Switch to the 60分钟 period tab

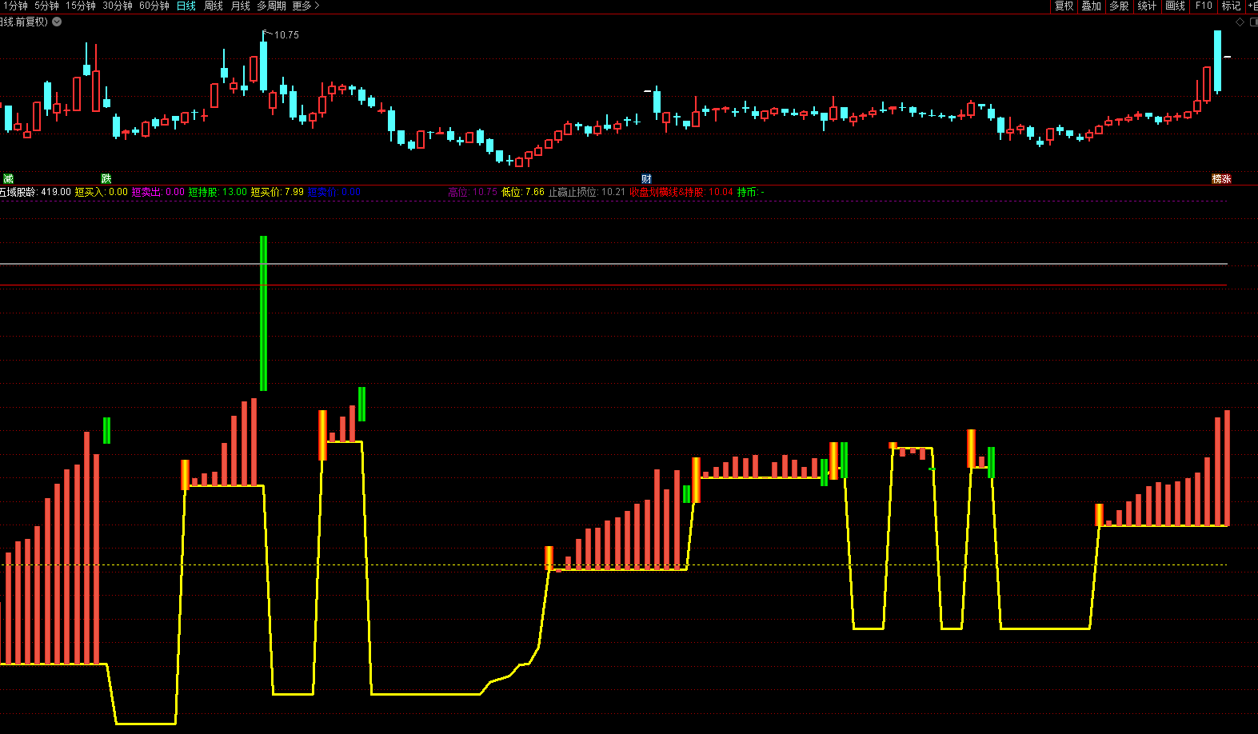click(x=154, y=6)
